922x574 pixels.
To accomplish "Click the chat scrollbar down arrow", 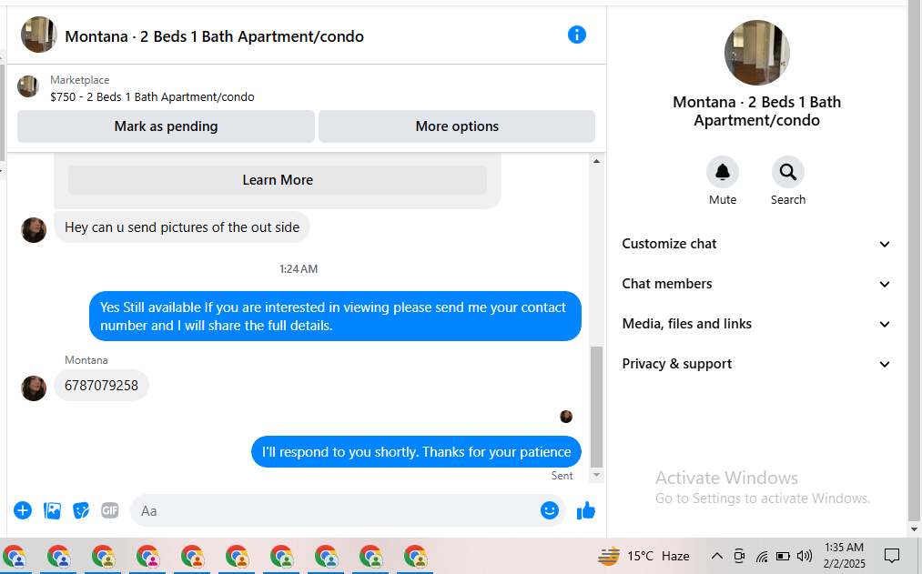I will pyautogui.click(x=596, y=475).
